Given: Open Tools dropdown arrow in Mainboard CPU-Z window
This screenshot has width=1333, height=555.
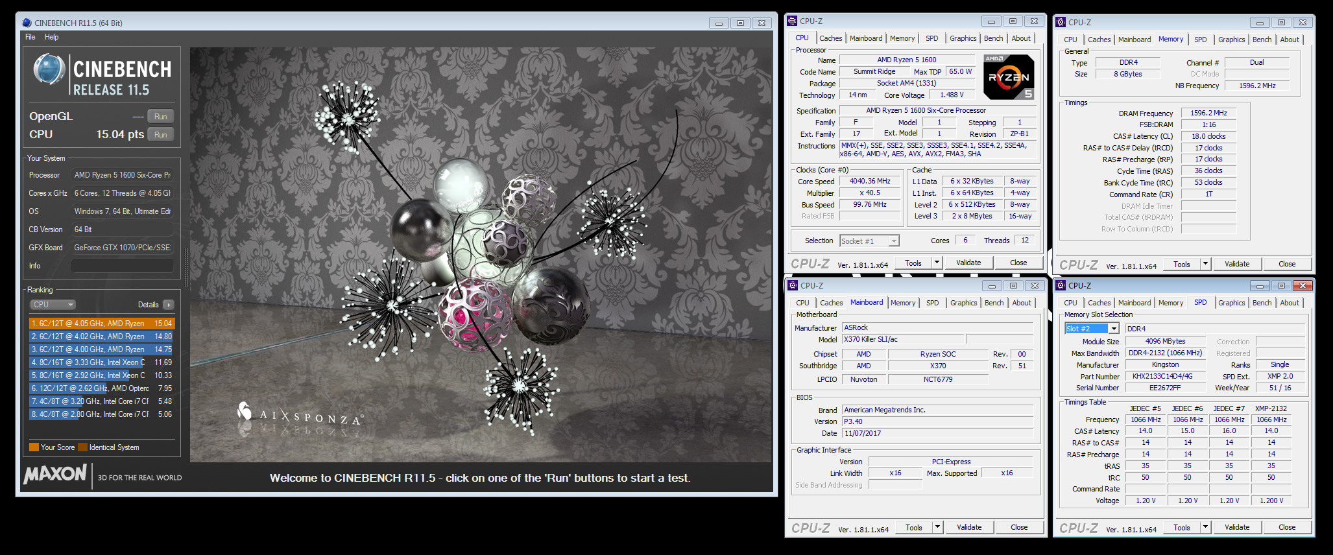Looking at the screenshot, I should click(x=937, y=527).
